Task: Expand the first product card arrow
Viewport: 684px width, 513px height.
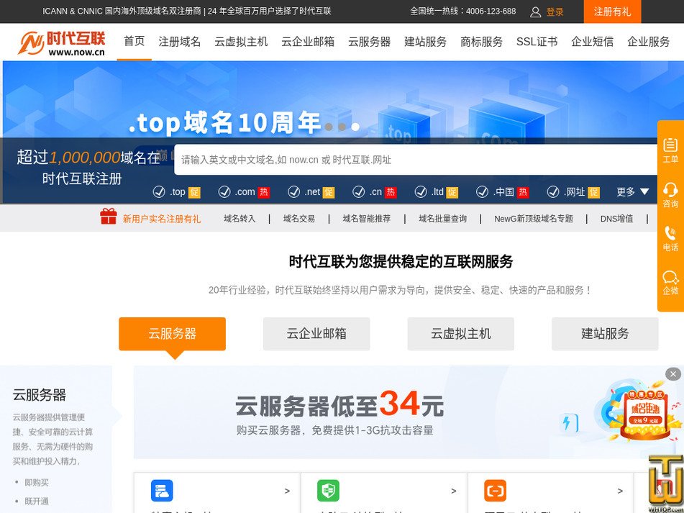Action: [288, 490]
